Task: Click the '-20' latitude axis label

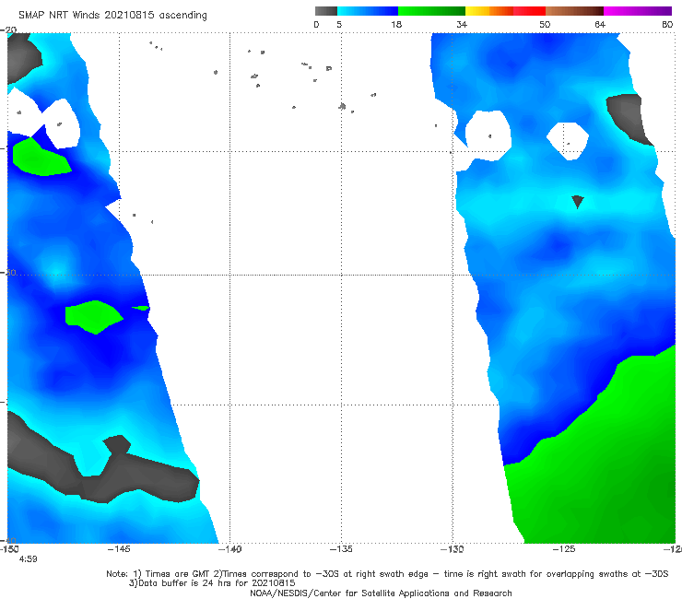Action: click(x=8, y=29)
